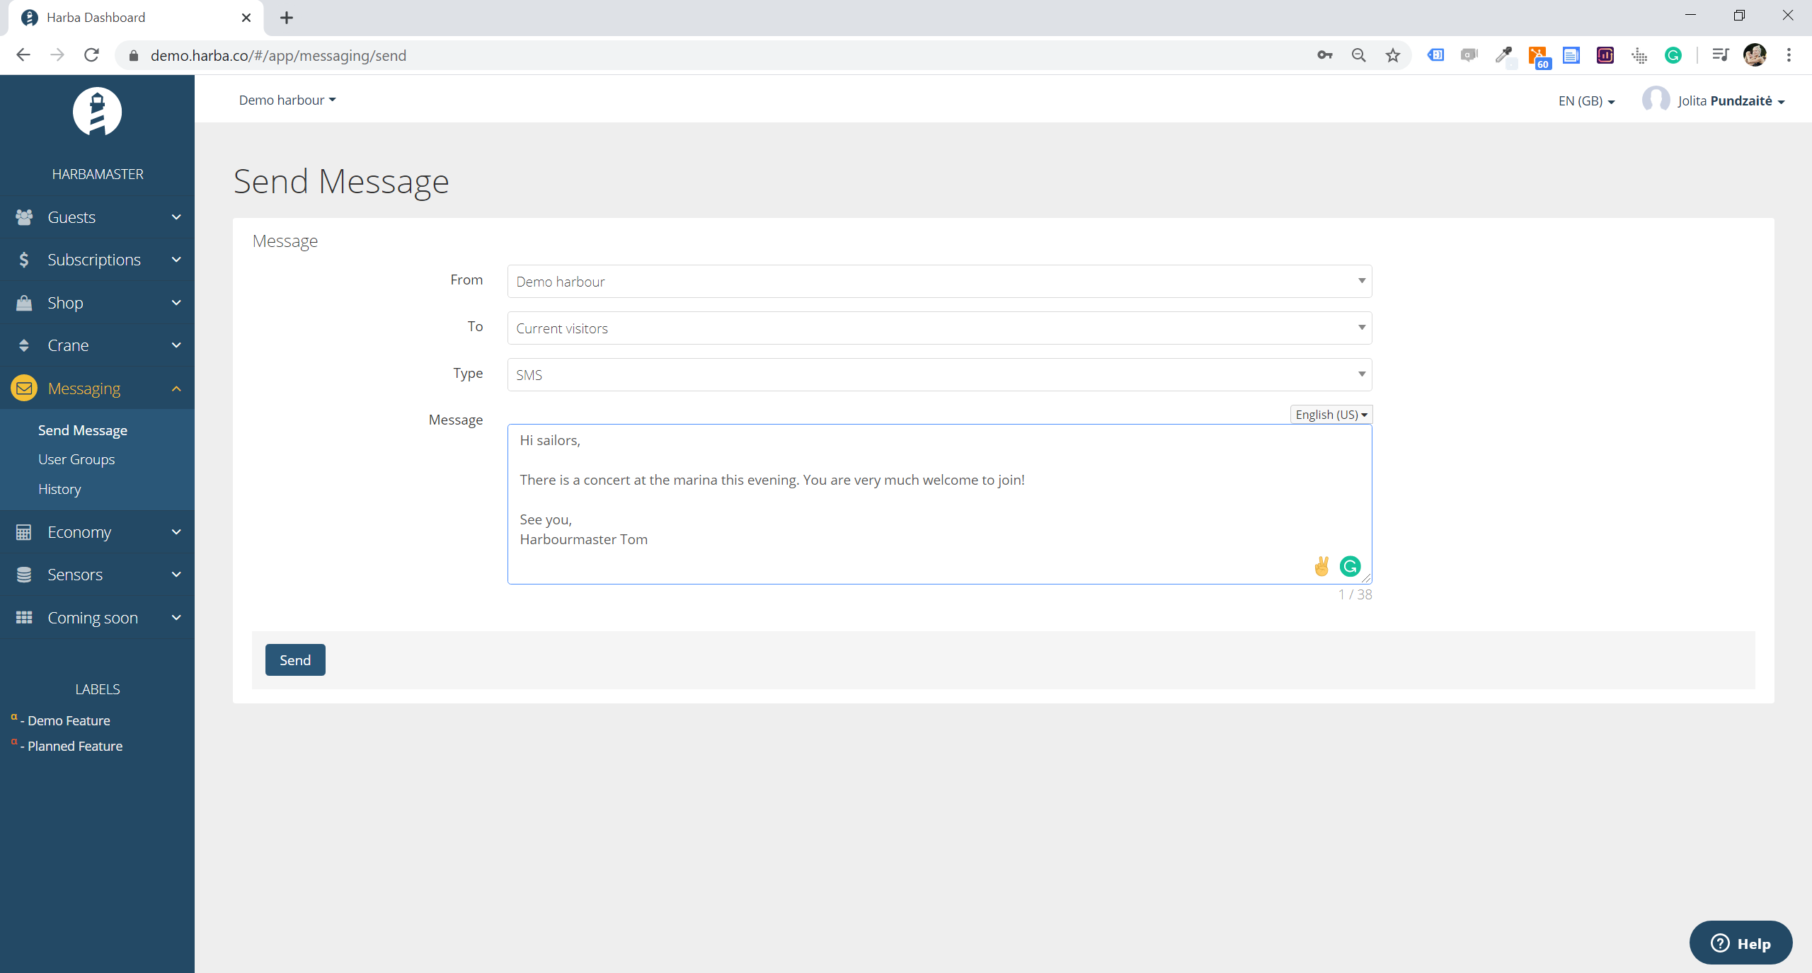1812x973 pixels.
Task: Click the Shop bag icon
Action: click(x=24, y=303)
